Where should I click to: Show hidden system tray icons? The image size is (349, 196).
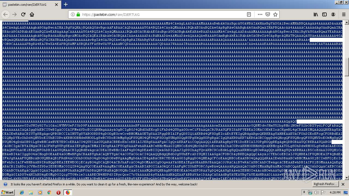pyautogui.click(x=304, y=192)
